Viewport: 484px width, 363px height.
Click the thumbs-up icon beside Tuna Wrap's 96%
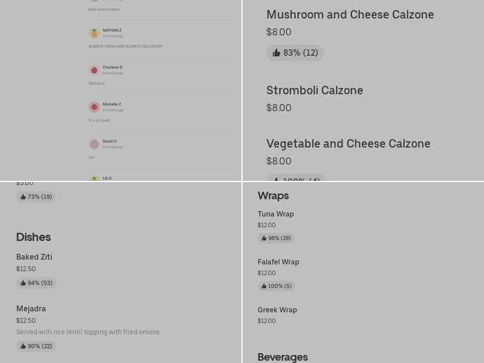(x=264, y=238)
